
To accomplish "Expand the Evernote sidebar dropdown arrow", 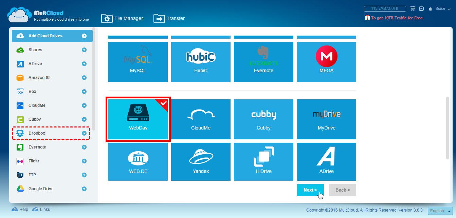I will point(84,147).
